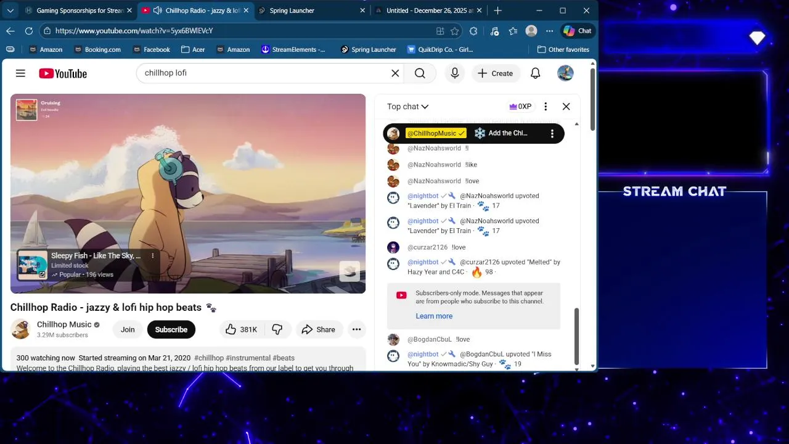Run search with the magnifier button
Image resolution: width=789 pixels, height=444 pixels.
pos(420,73)
